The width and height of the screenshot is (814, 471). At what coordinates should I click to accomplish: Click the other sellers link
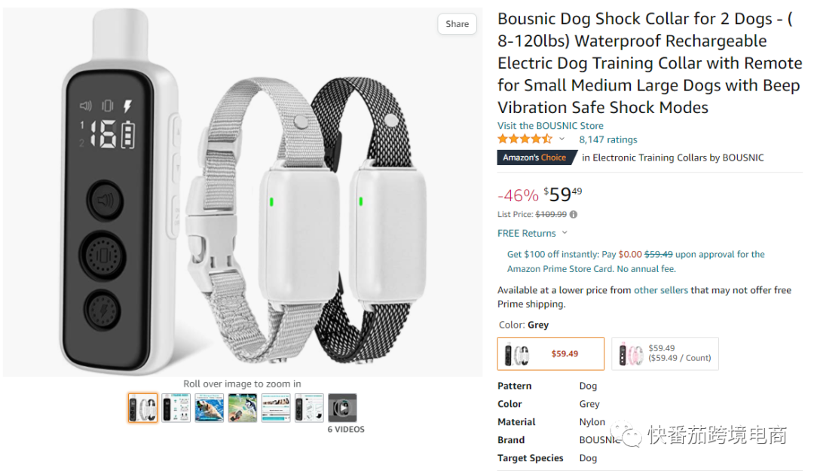click(x=661, y=290)
